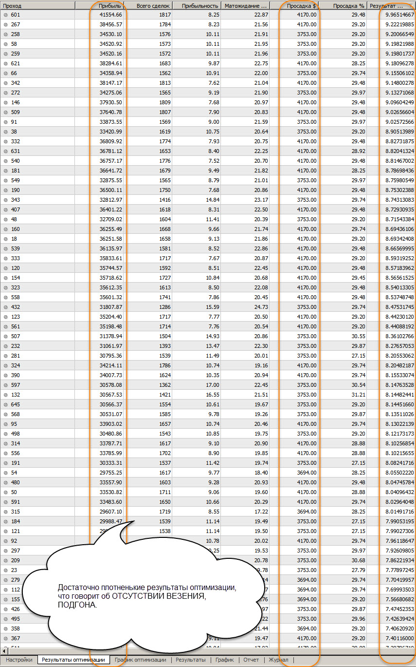This screenshot has height=667, width=416.
Task: Sort by Просадка % column header
Action: click(x=343, y=6)
